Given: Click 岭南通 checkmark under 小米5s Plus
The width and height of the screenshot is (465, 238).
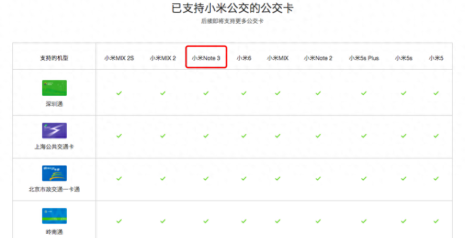Looking at the screenshot, I should 364,221.
